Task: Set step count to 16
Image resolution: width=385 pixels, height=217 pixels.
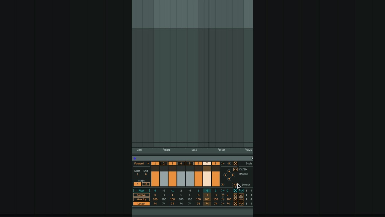Action: (x=146, y=184)
